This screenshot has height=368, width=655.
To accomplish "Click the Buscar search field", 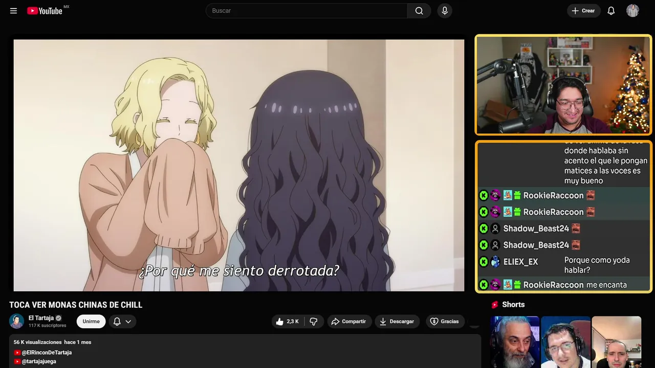I will click(307, 11).
